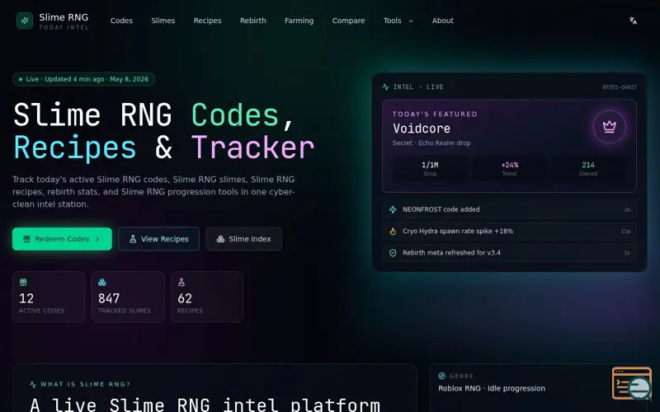The width and height of the screenshot is (660, 412).
Task: Open the Slime Index button
Action: (x=243, y=239)
